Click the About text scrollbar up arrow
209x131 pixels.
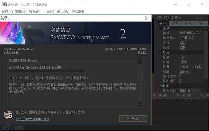(x=140, y=61)
